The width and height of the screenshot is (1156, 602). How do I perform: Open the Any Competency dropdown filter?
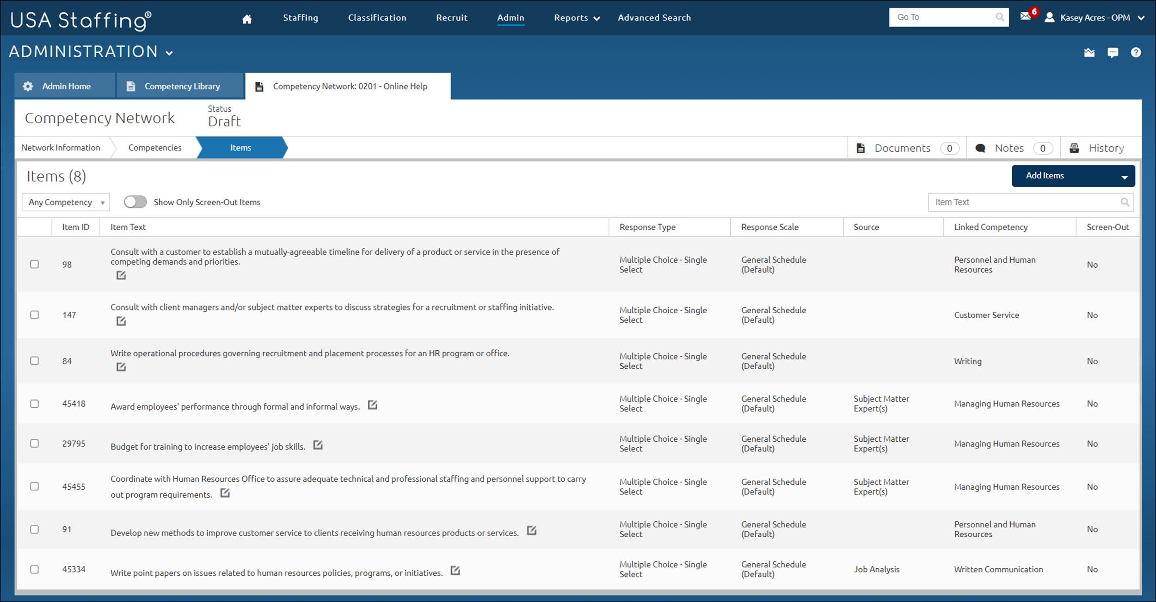(66, 202)
